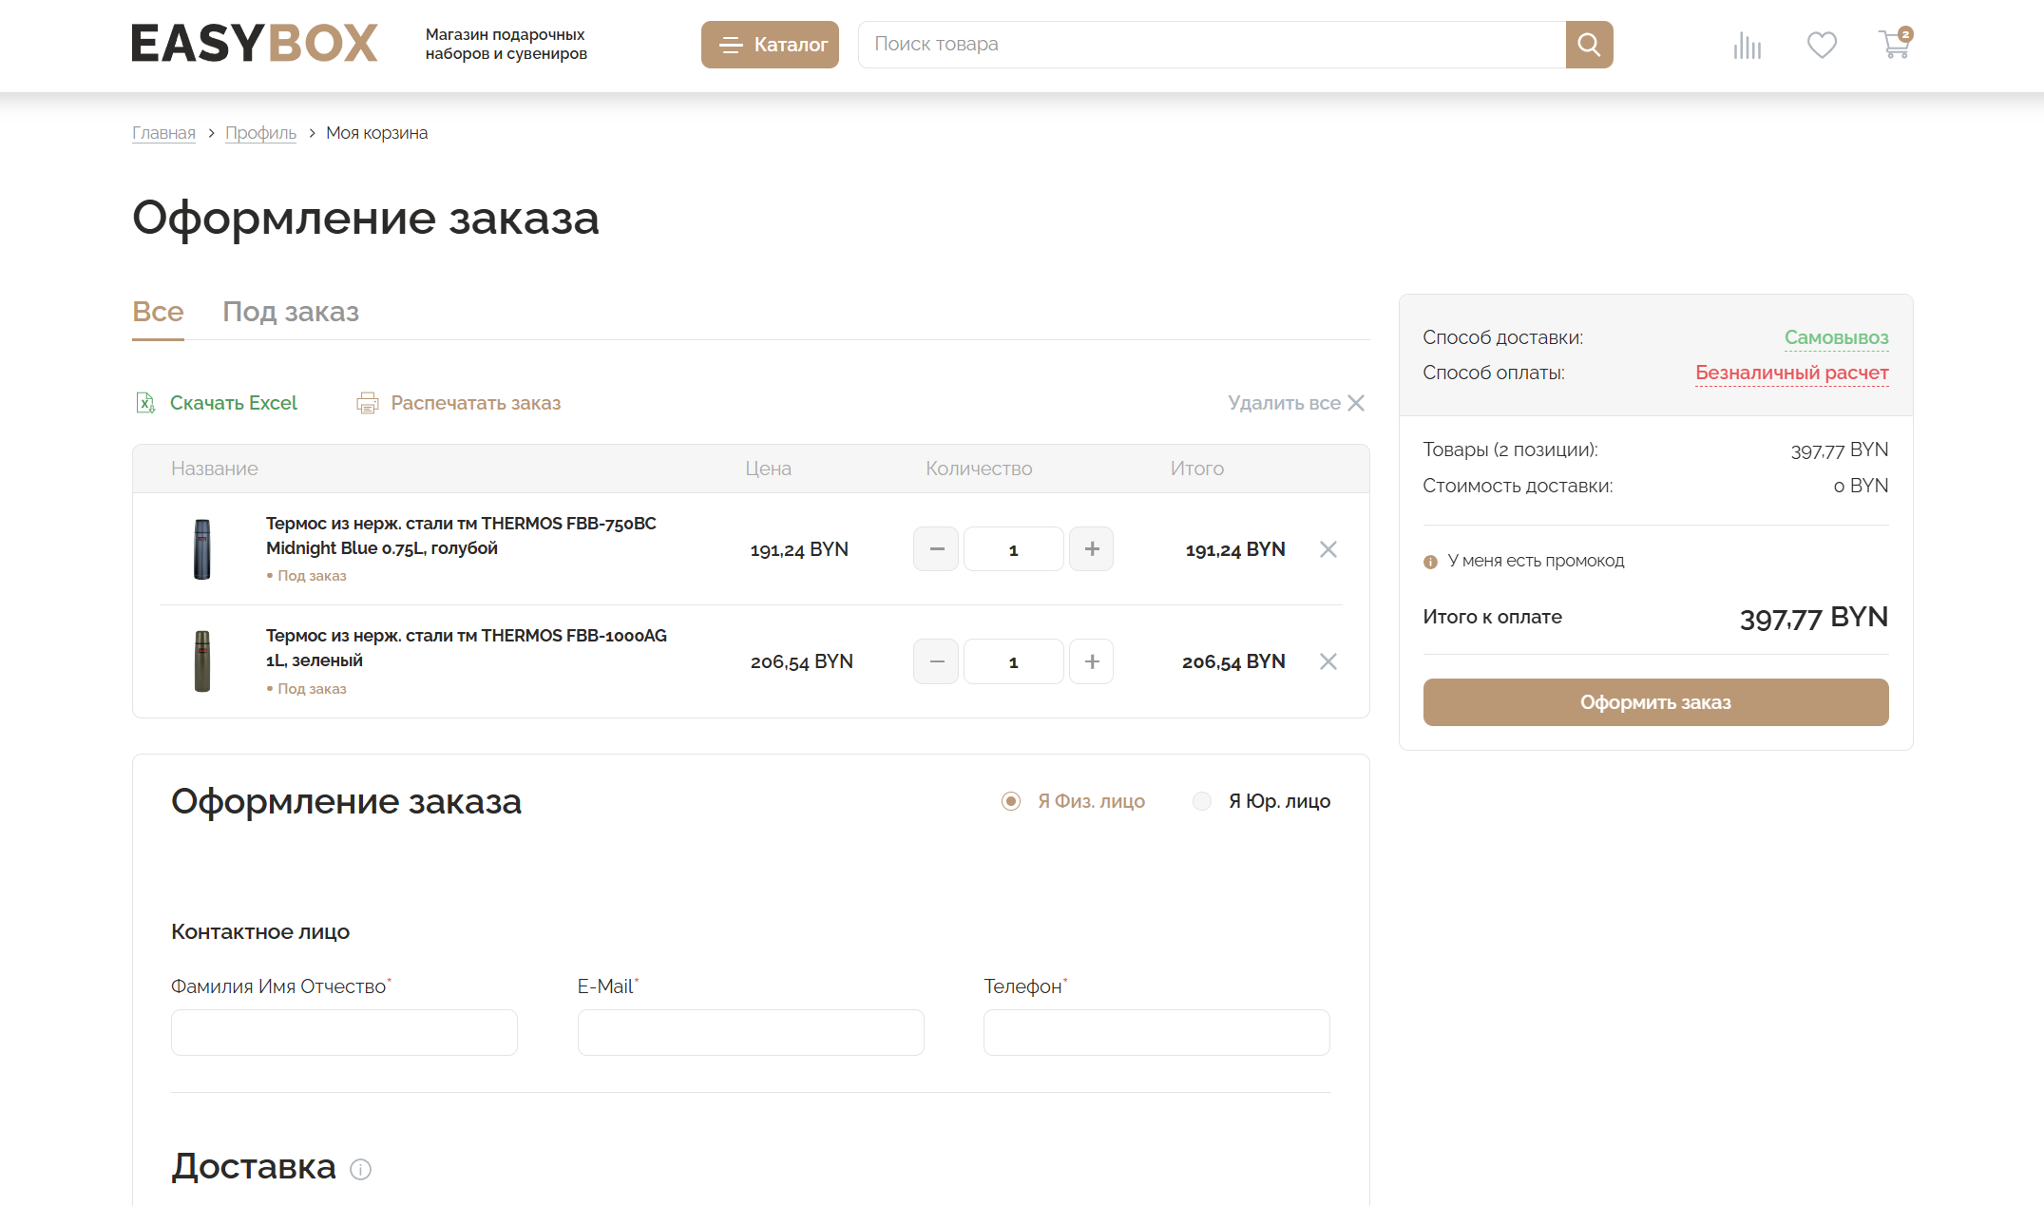Open the comparison bars icon in header

coord(1747,46)
